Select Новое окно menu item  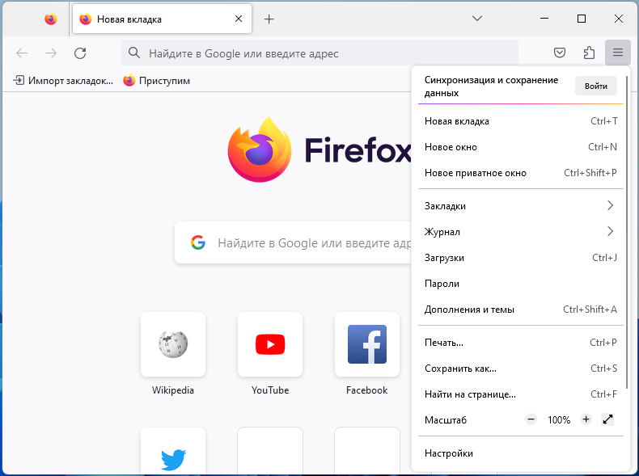(521, 147)
